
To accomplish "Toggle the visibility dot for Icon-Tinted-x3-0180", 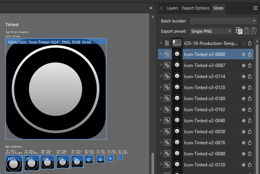I will (243, 99).
